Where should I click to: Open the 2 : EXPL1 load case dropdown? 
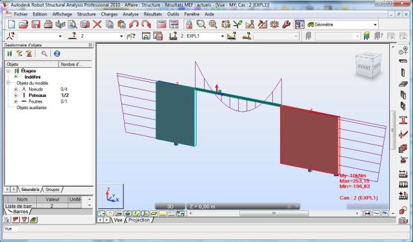[223, 36]
